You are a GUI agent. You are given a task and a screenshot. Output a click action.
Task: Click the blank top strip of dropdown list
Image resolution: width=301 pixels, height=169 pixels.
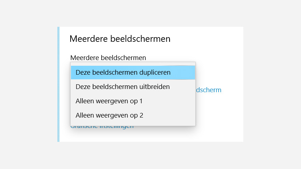point(133,64)
